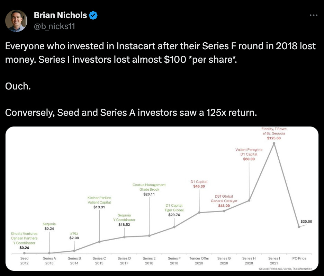Viewport: 324px width, 276px height.
Task: Click the Seed 2012 axis label
Action: (24, 261)
